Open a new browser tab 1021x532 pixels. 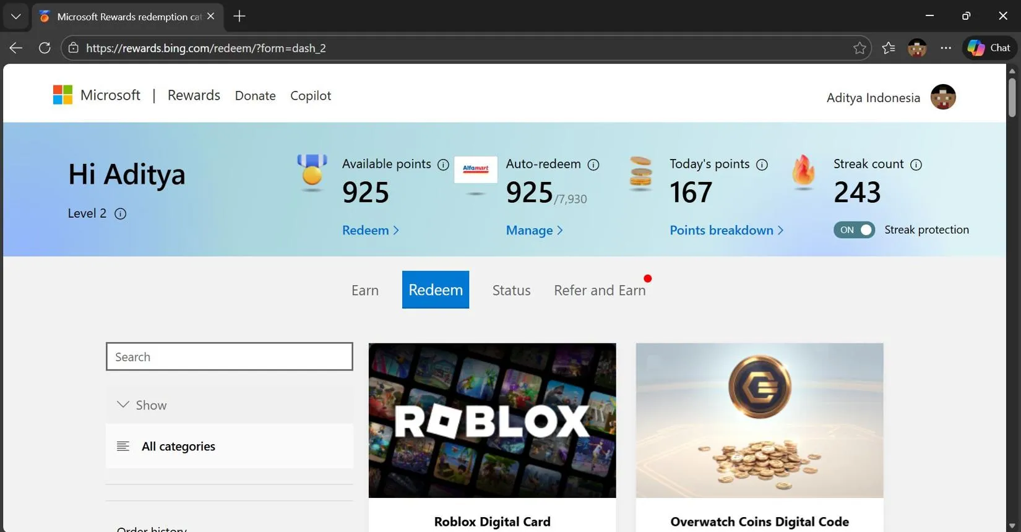(x=239, y=17)
